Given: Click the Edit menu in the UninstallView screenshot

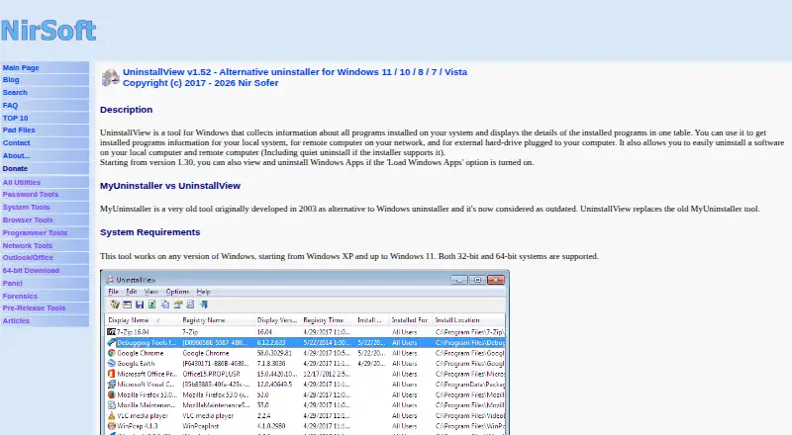Looking at the screenshot, I should coord(132,292).
